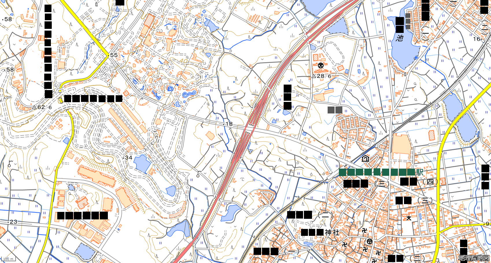Viewport: 491px width, 263px height.
Task: Click the triangulation point marked 62.6
Action: (x=34, y=107)
